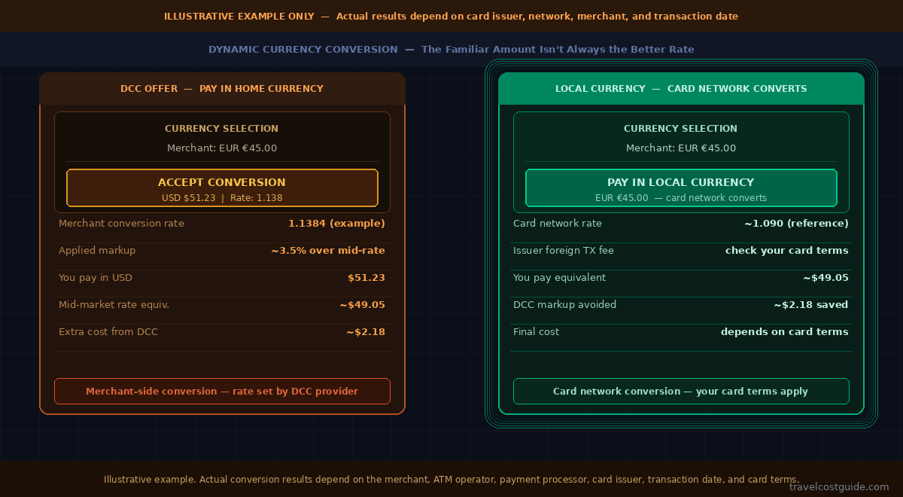Click 'Extra cost from DCC' label
The width and height of the screenshot is (903, 497).
(x=108, y=332)
